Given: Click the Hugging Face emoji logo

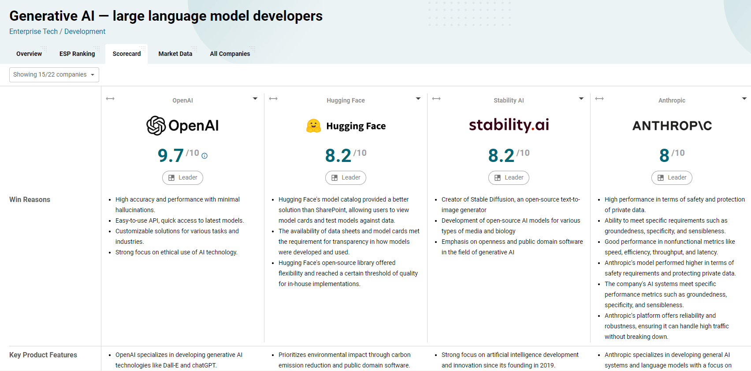Looking at the screenshot, I should point(313,126).
